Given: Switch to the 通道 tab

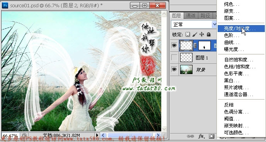Looking at the screenshot, I should point(191,16).
